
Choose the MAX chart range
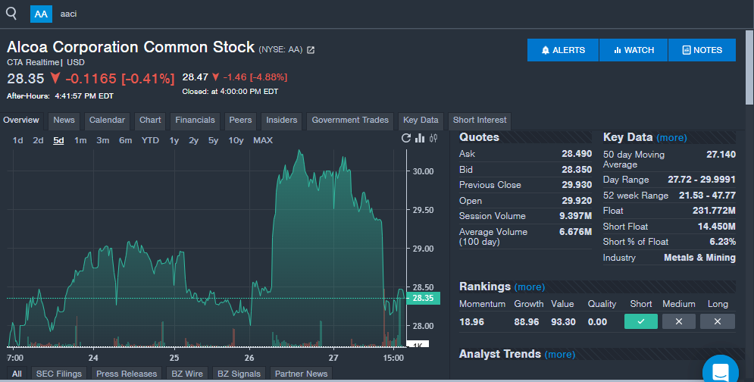pos(263,140)
